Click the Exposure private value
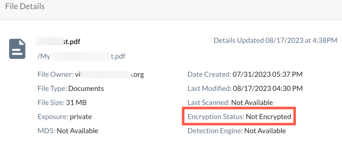The width and height of the screenshot is (342, 143). [x=80, y=116]
